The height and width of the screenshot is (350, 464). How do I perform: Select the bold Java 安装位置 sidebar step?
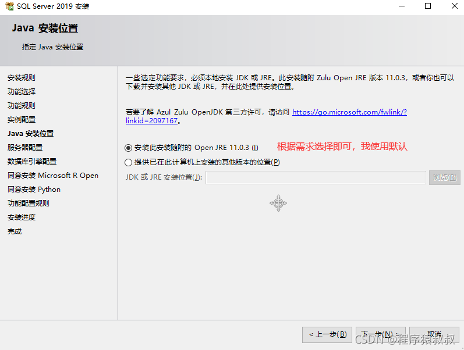tap(30, 134)
